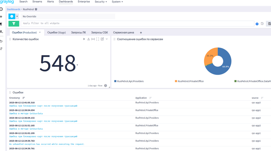Click the plus create icon in sidebar
The image size is (271, 151).
click(x=1, y=17)
